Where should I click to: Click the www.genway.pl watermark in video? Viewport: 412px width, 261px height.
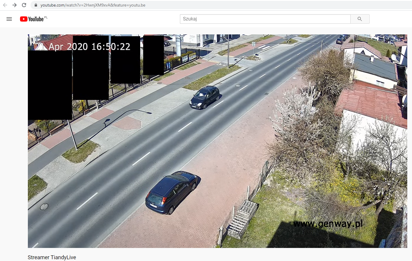point(328,223)
